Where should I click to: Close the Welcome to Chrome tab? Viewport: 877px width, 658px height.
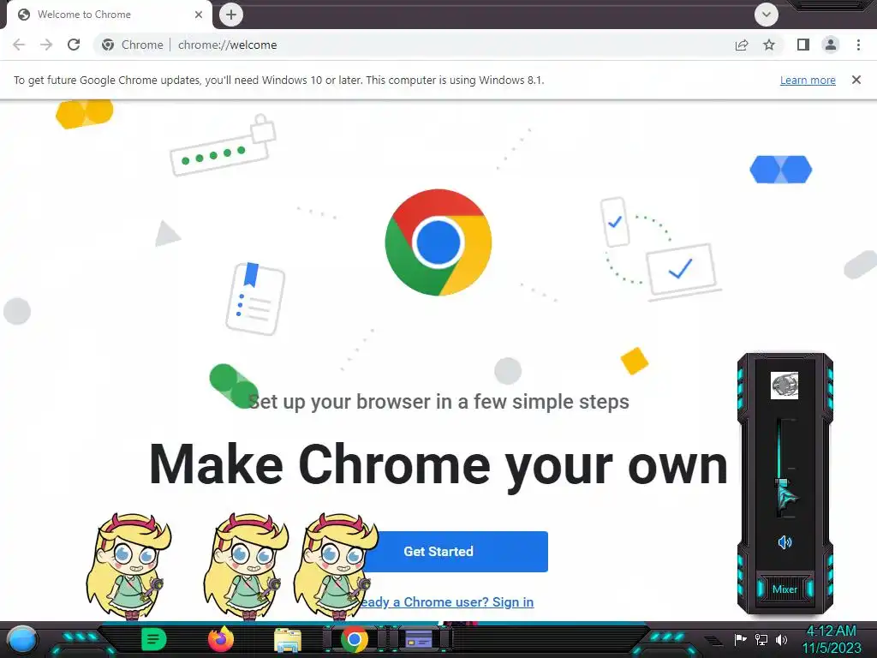tap(199, 15)
